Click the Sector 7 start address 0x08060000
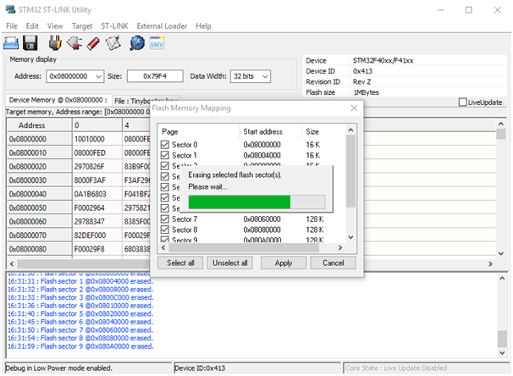This screenshot has height=376, width=513. [262, 219]
